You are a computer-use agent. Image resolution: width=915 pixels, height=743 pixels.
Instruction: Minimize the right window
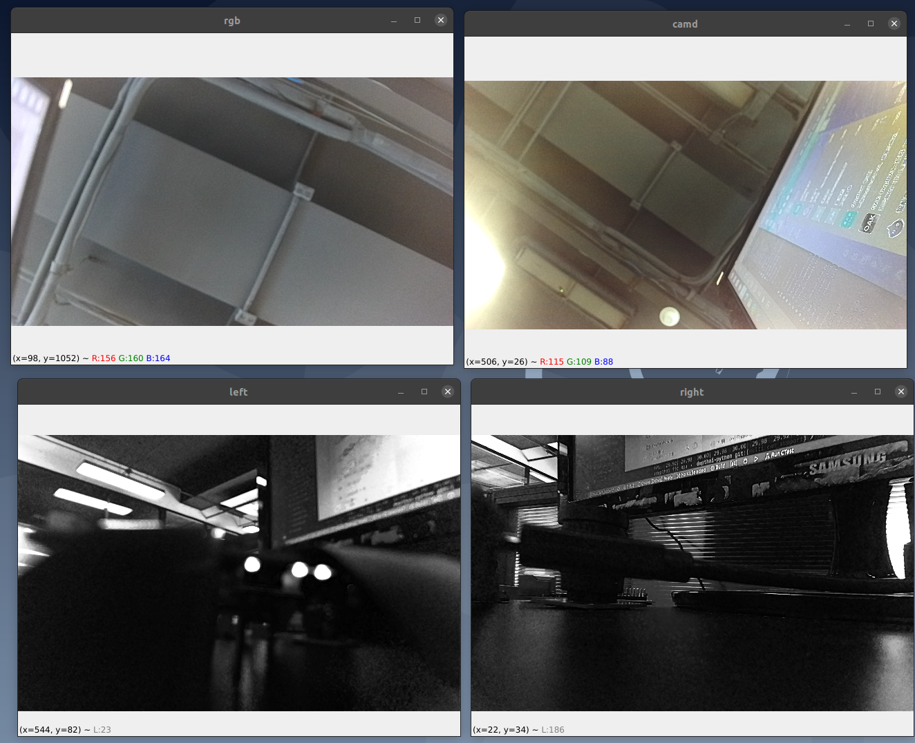[854, 392]
